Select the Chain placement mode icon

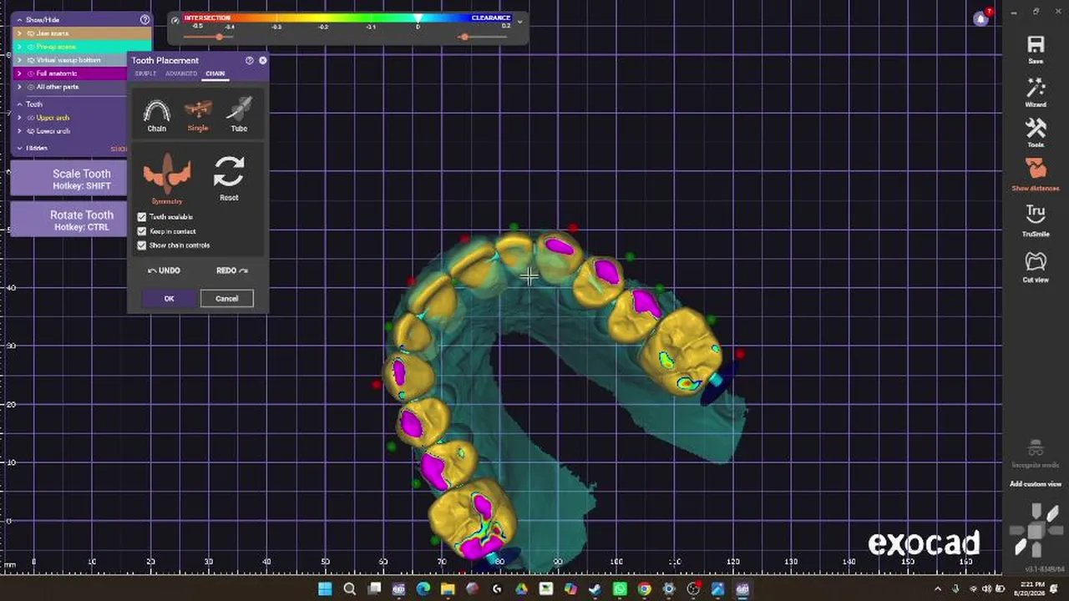tap(156, 111)
